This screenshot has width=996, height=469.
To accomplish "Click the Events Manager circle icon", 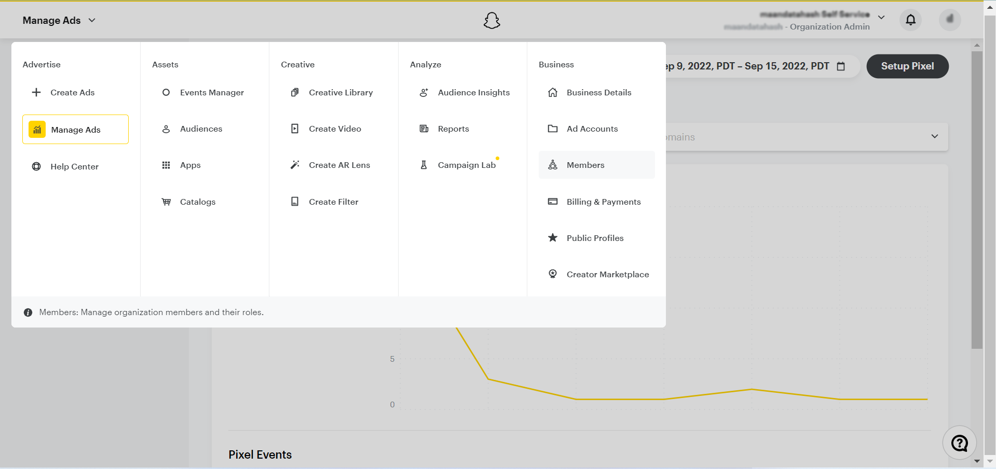I will coord(166,92).
